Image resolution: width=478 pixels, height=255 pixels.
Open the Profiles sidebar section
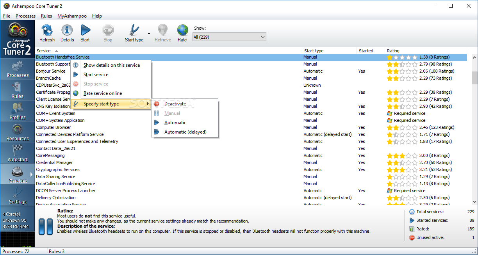(x=18, y=111)
